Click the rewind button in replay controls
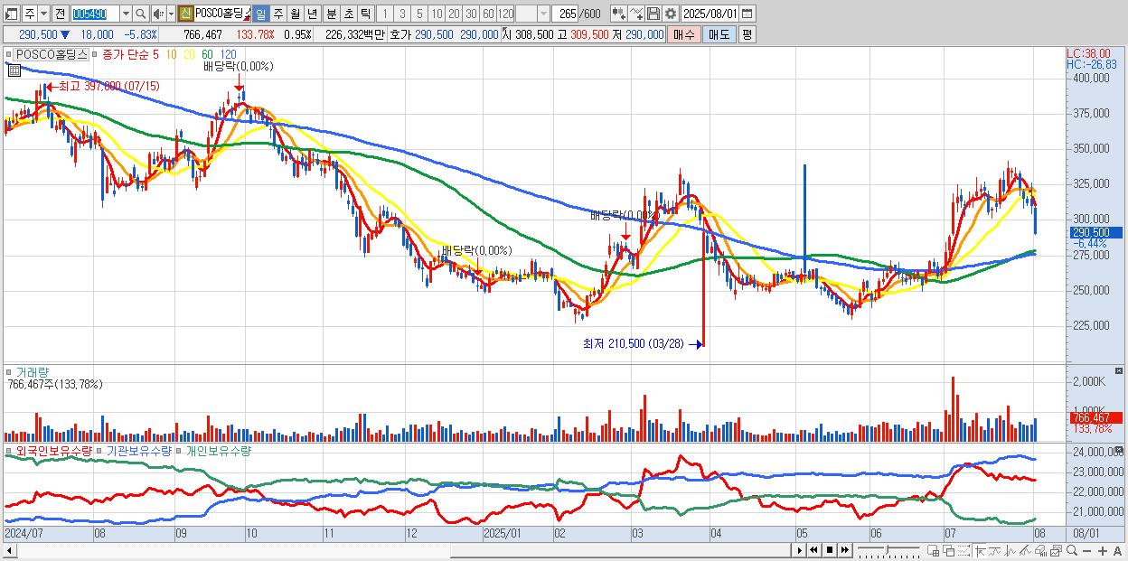Viewport: 1128px width, 561px height. 814,550
